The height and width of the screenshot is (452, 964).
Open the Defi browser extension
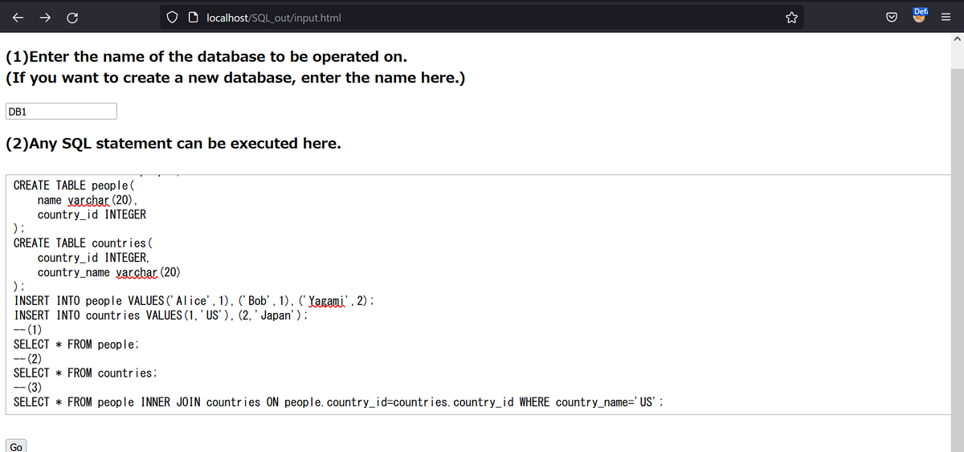pyautogui.click(x=921, y=14)
